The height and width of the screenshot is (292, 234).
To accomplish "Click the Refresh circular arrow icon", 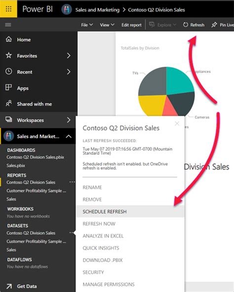I will (185, 25).
